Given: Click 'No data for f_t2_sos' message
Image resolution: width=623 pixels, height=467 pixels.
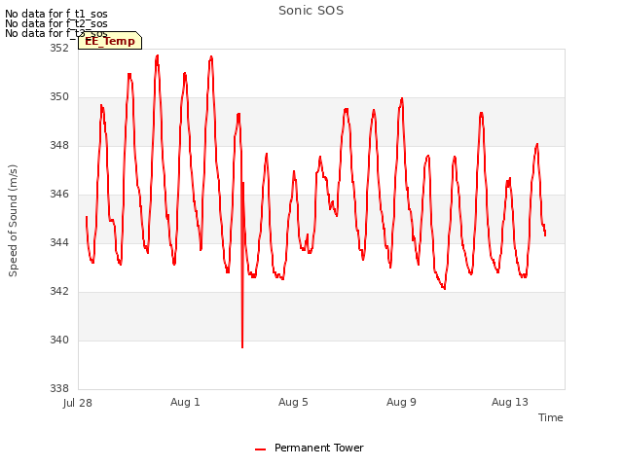Looking at the screenshot, I should click(56, 23).
